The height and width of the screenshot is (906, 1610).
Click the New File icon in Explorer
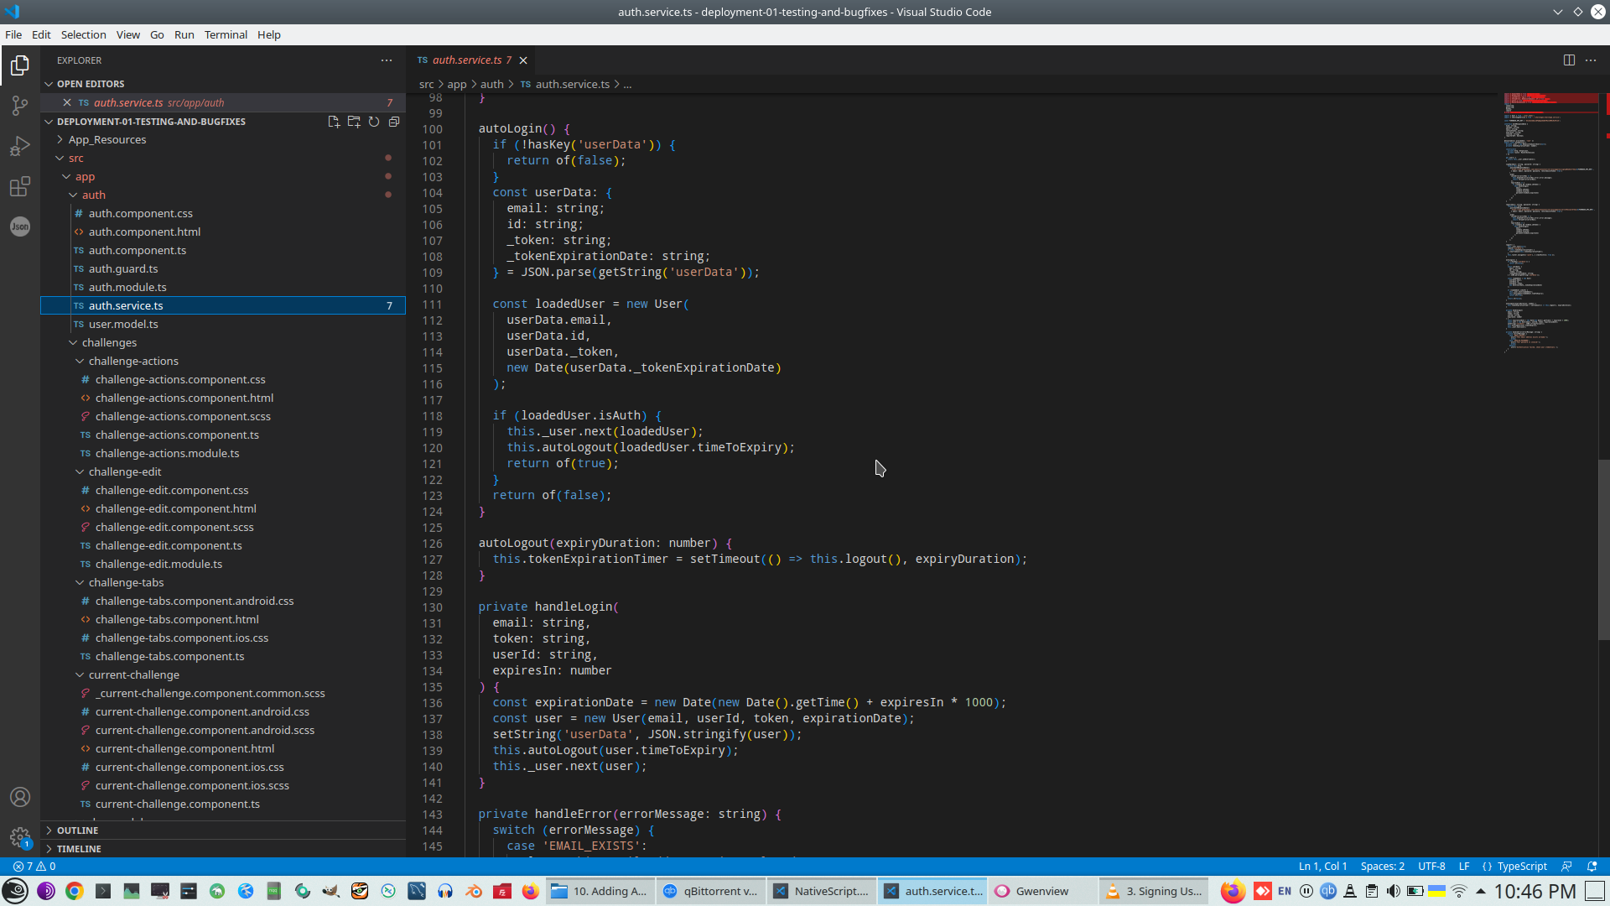coord(334,122)
